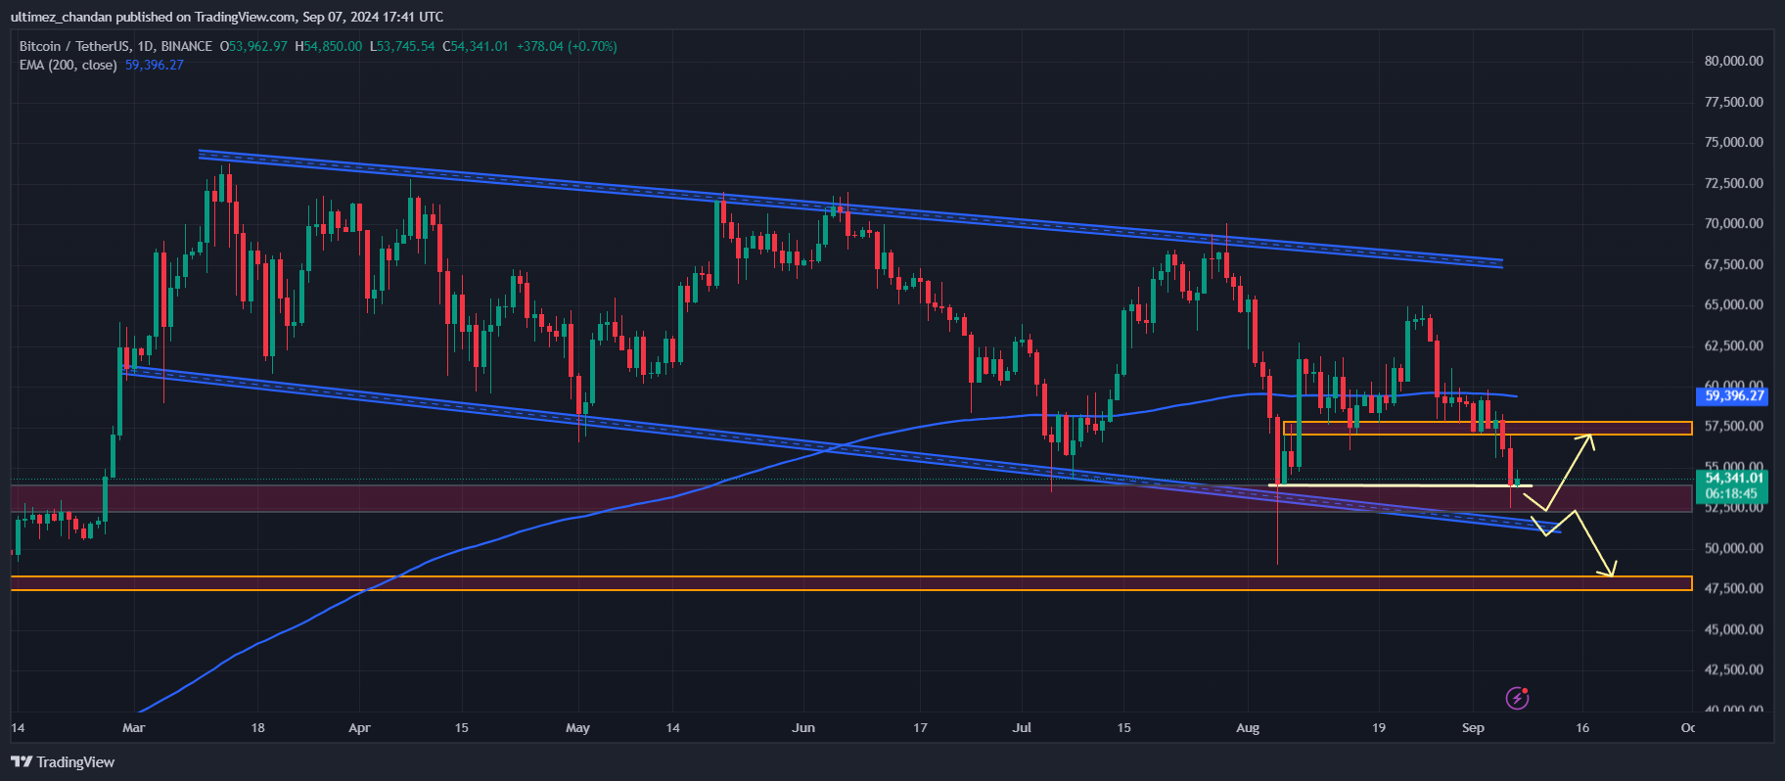
Task: Click the 50,000.00 price axis label
Action: click(x=1733, y=548)
